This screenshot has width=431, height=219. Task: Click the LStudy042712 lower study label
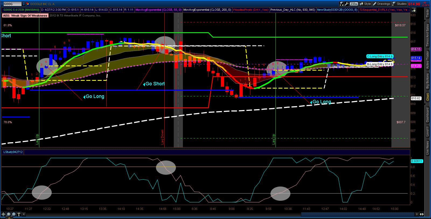[x=13, y=152]
